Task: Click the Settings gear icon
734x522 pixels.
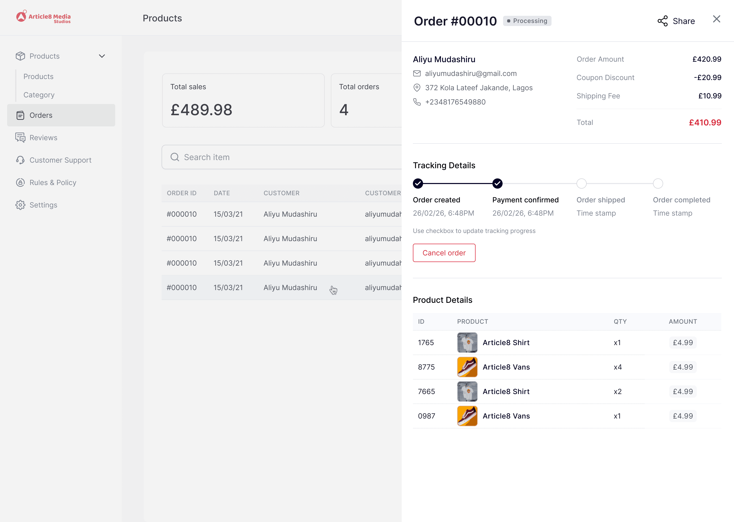Action: coord(20,205)
